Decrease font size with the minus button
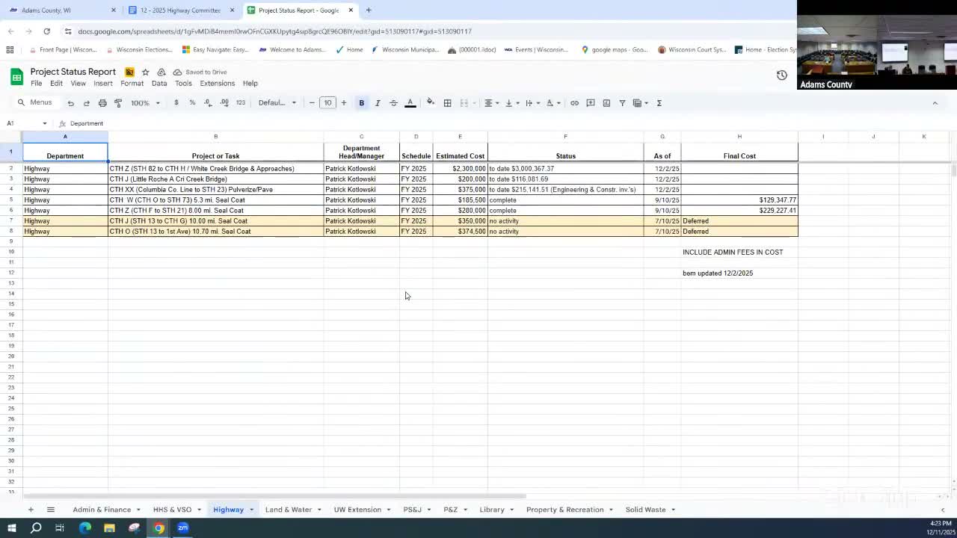 tap(312, 103)
